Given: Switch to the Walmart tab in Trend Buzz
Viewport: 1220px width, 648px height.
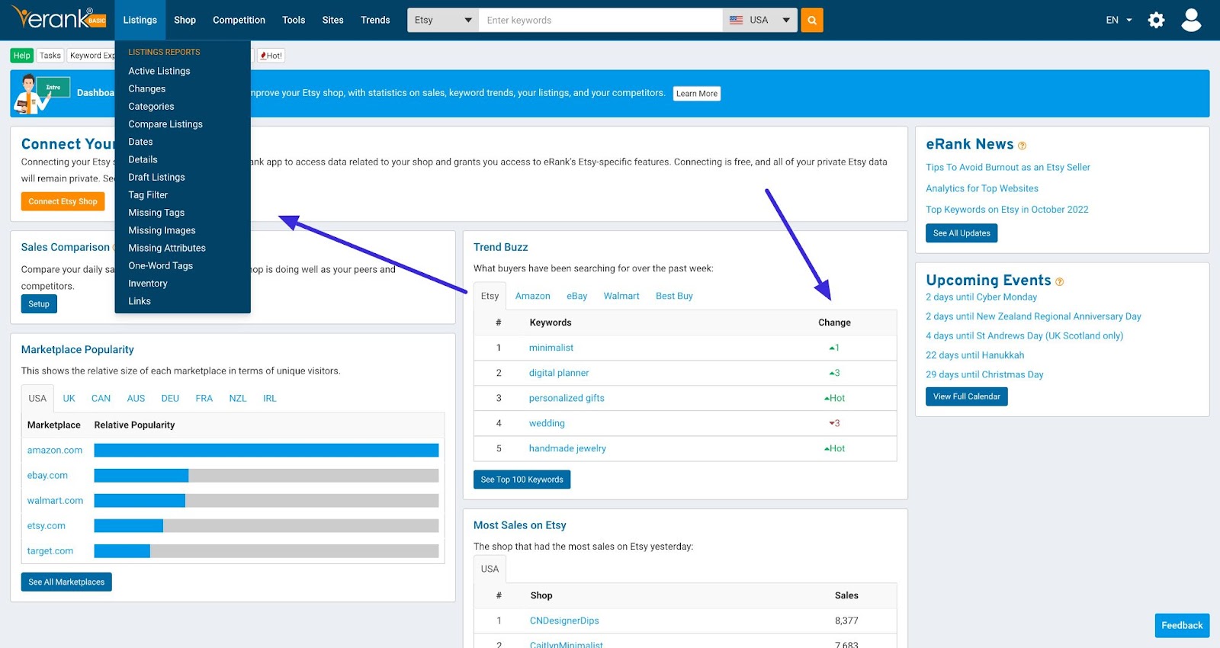Looking at the screenshot, I should point(621,296).
